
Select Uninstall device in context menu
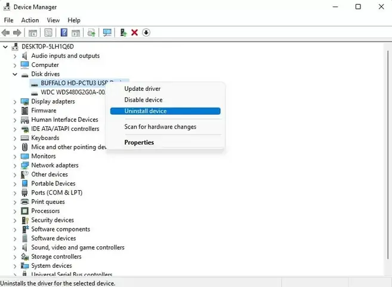(x=165, y=111)
